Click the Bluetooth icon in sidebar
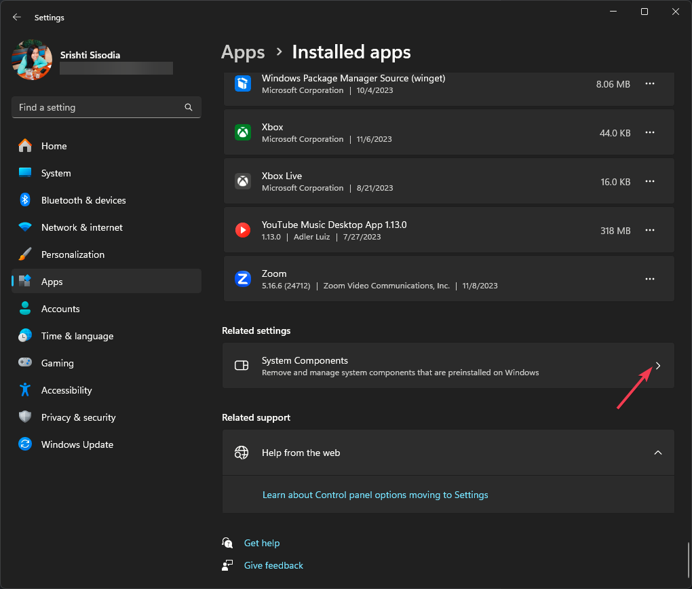Viewport: 692px width, 589px height. pyautogui.click(x=25, y=200)
